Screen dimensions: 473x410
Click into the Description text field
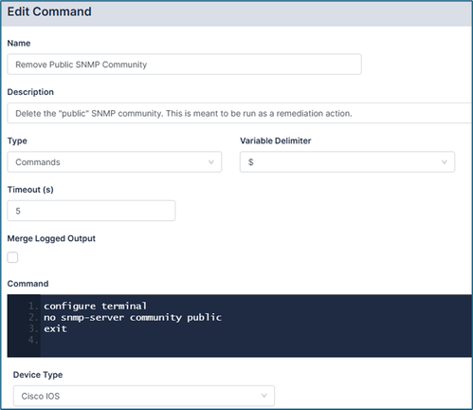240,113
